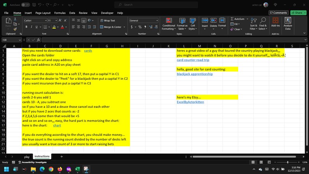309x174 pixels.
Task: Open Format as Table gallery
Action: coord(182,24)
